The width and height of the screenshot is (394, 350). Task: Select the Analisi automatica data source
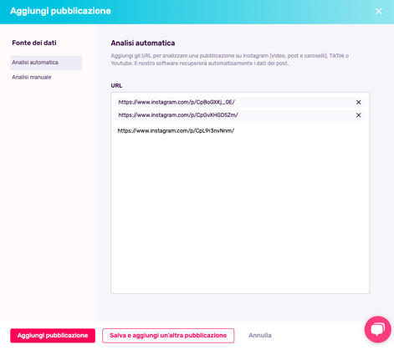coord(46,63)
